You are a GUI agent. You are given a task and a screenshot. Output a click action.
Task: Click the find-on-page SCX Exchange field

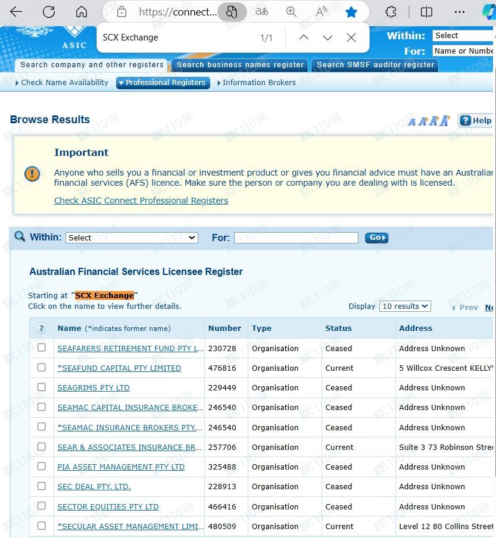177,37
